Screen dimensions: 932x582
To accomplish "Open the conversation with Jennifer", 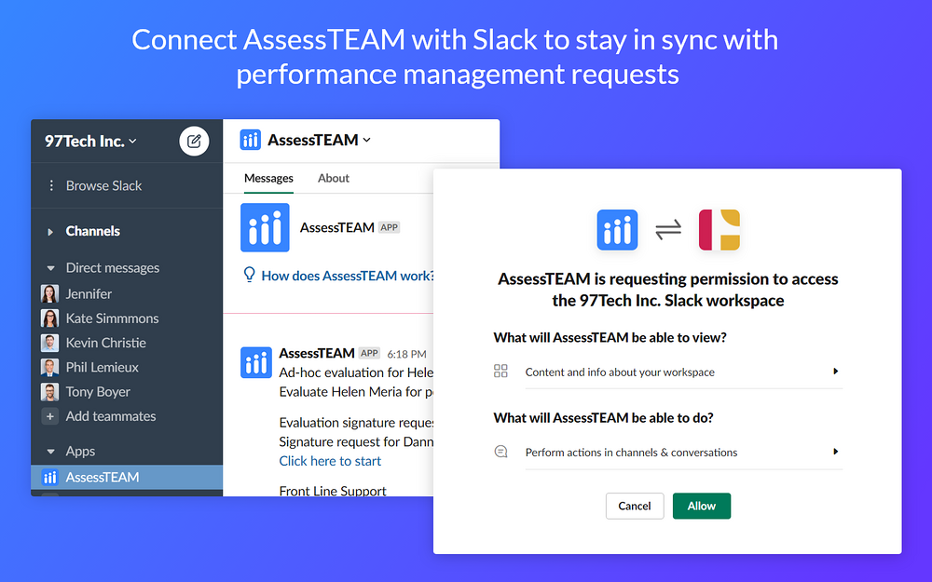I will (x=89, y=294).
